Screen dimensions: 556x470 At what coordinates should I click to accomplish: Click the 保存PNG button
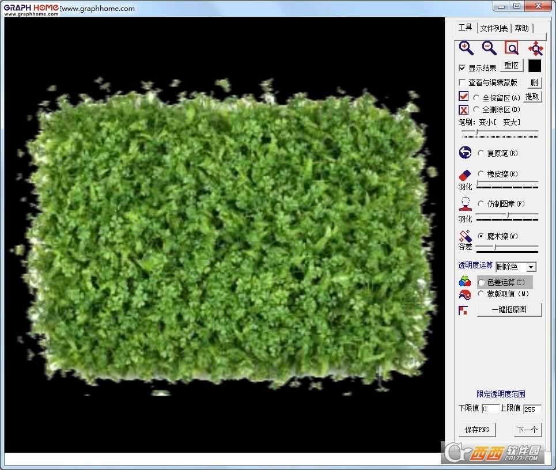(x=477, y=430)
